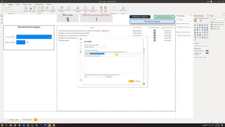Click the ЗАКРЫТЫЕ ЗАДАЧИ canvas button
This screenshot has width=225, height=127.
coord(164,17)
